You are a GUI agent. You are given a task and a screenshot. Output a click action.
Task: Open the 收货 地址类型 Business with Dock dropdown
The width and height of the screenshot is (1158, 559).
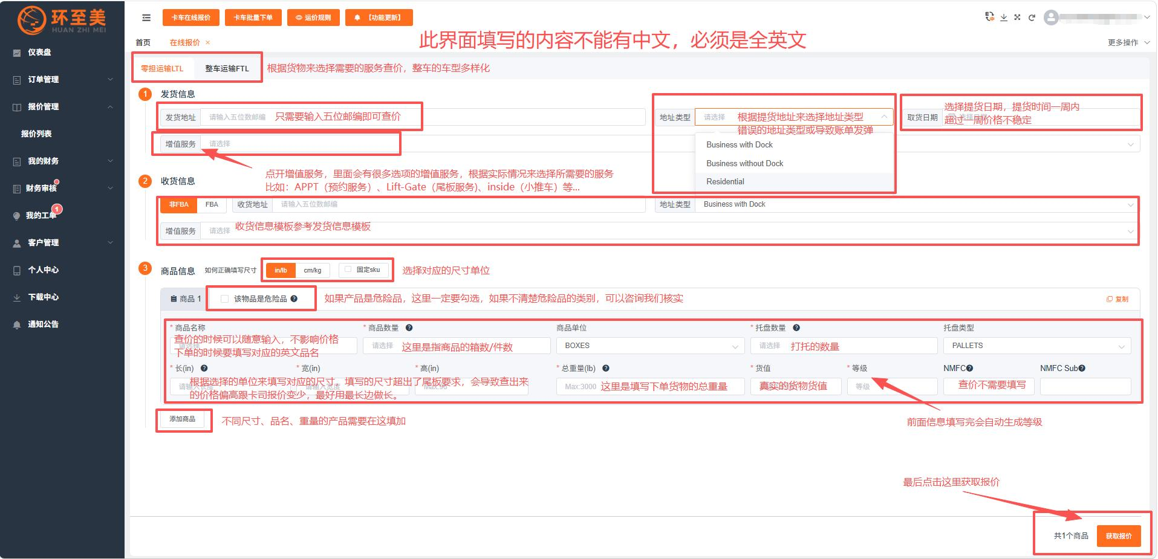pyautogui.click(x=917, y=205)
